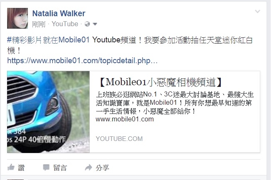272x180 pixels.
Task: Click the YouTube source link under name
Action: point(65,24)
